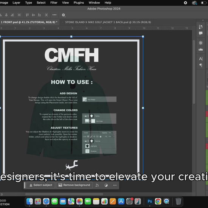Open the History panel icon
208x208 pixels.
coord(200,27)
